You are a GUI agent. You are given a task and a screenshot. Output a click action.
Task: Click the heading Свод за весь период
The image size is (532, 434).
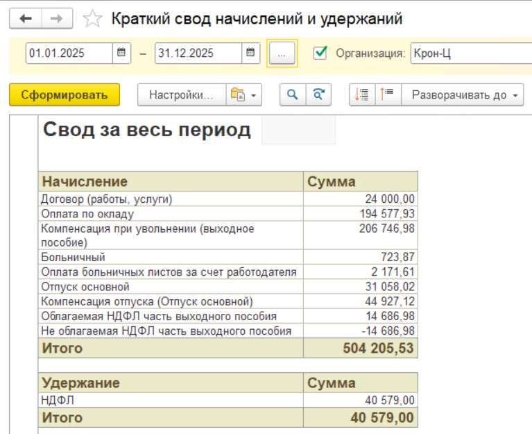click(x=147, y=130)
